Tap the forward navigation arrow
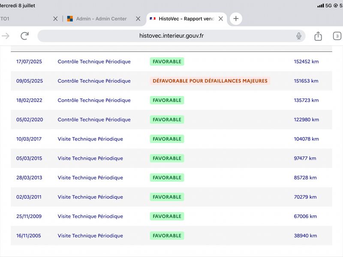343x257 pixels. click(x=6, y=36)
